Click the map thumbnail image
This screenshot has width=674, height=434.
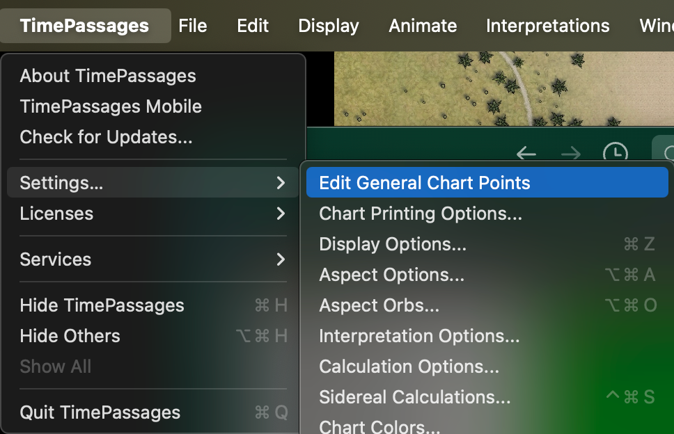(504, 88)
